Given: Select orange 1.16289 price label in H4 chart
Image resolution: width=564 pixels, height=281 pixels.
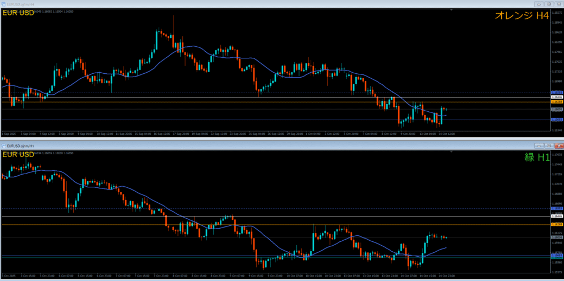Looking at the screenshot, I should tap(556, 102).
